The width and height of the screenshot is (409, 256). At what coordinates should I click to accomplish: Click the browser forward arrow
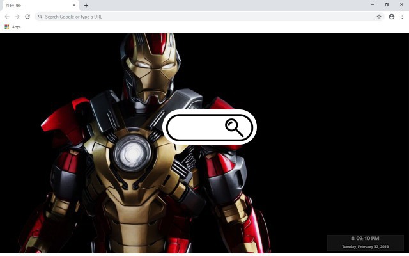click(17, 17)
